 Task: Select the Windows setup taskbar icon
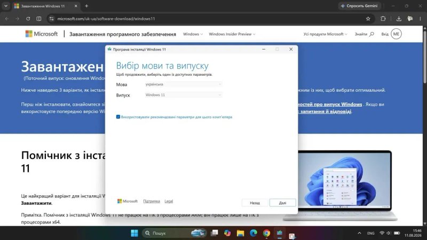point(279,233)
